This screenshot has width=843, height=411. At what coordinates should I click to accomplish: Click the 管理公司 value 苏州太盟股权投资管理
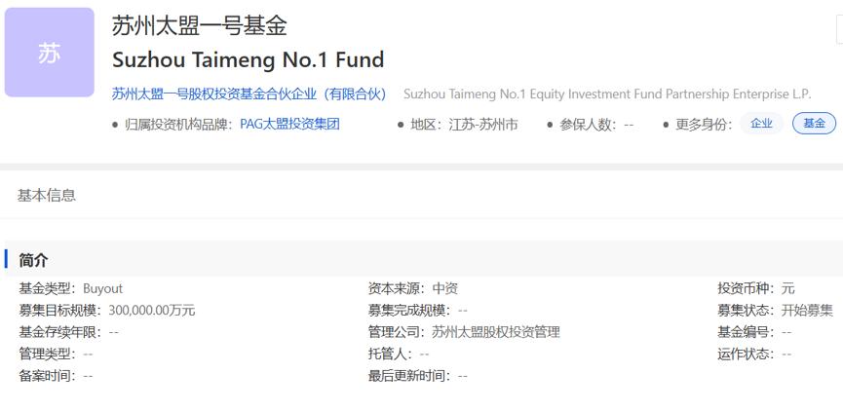(x=496, y=332)
